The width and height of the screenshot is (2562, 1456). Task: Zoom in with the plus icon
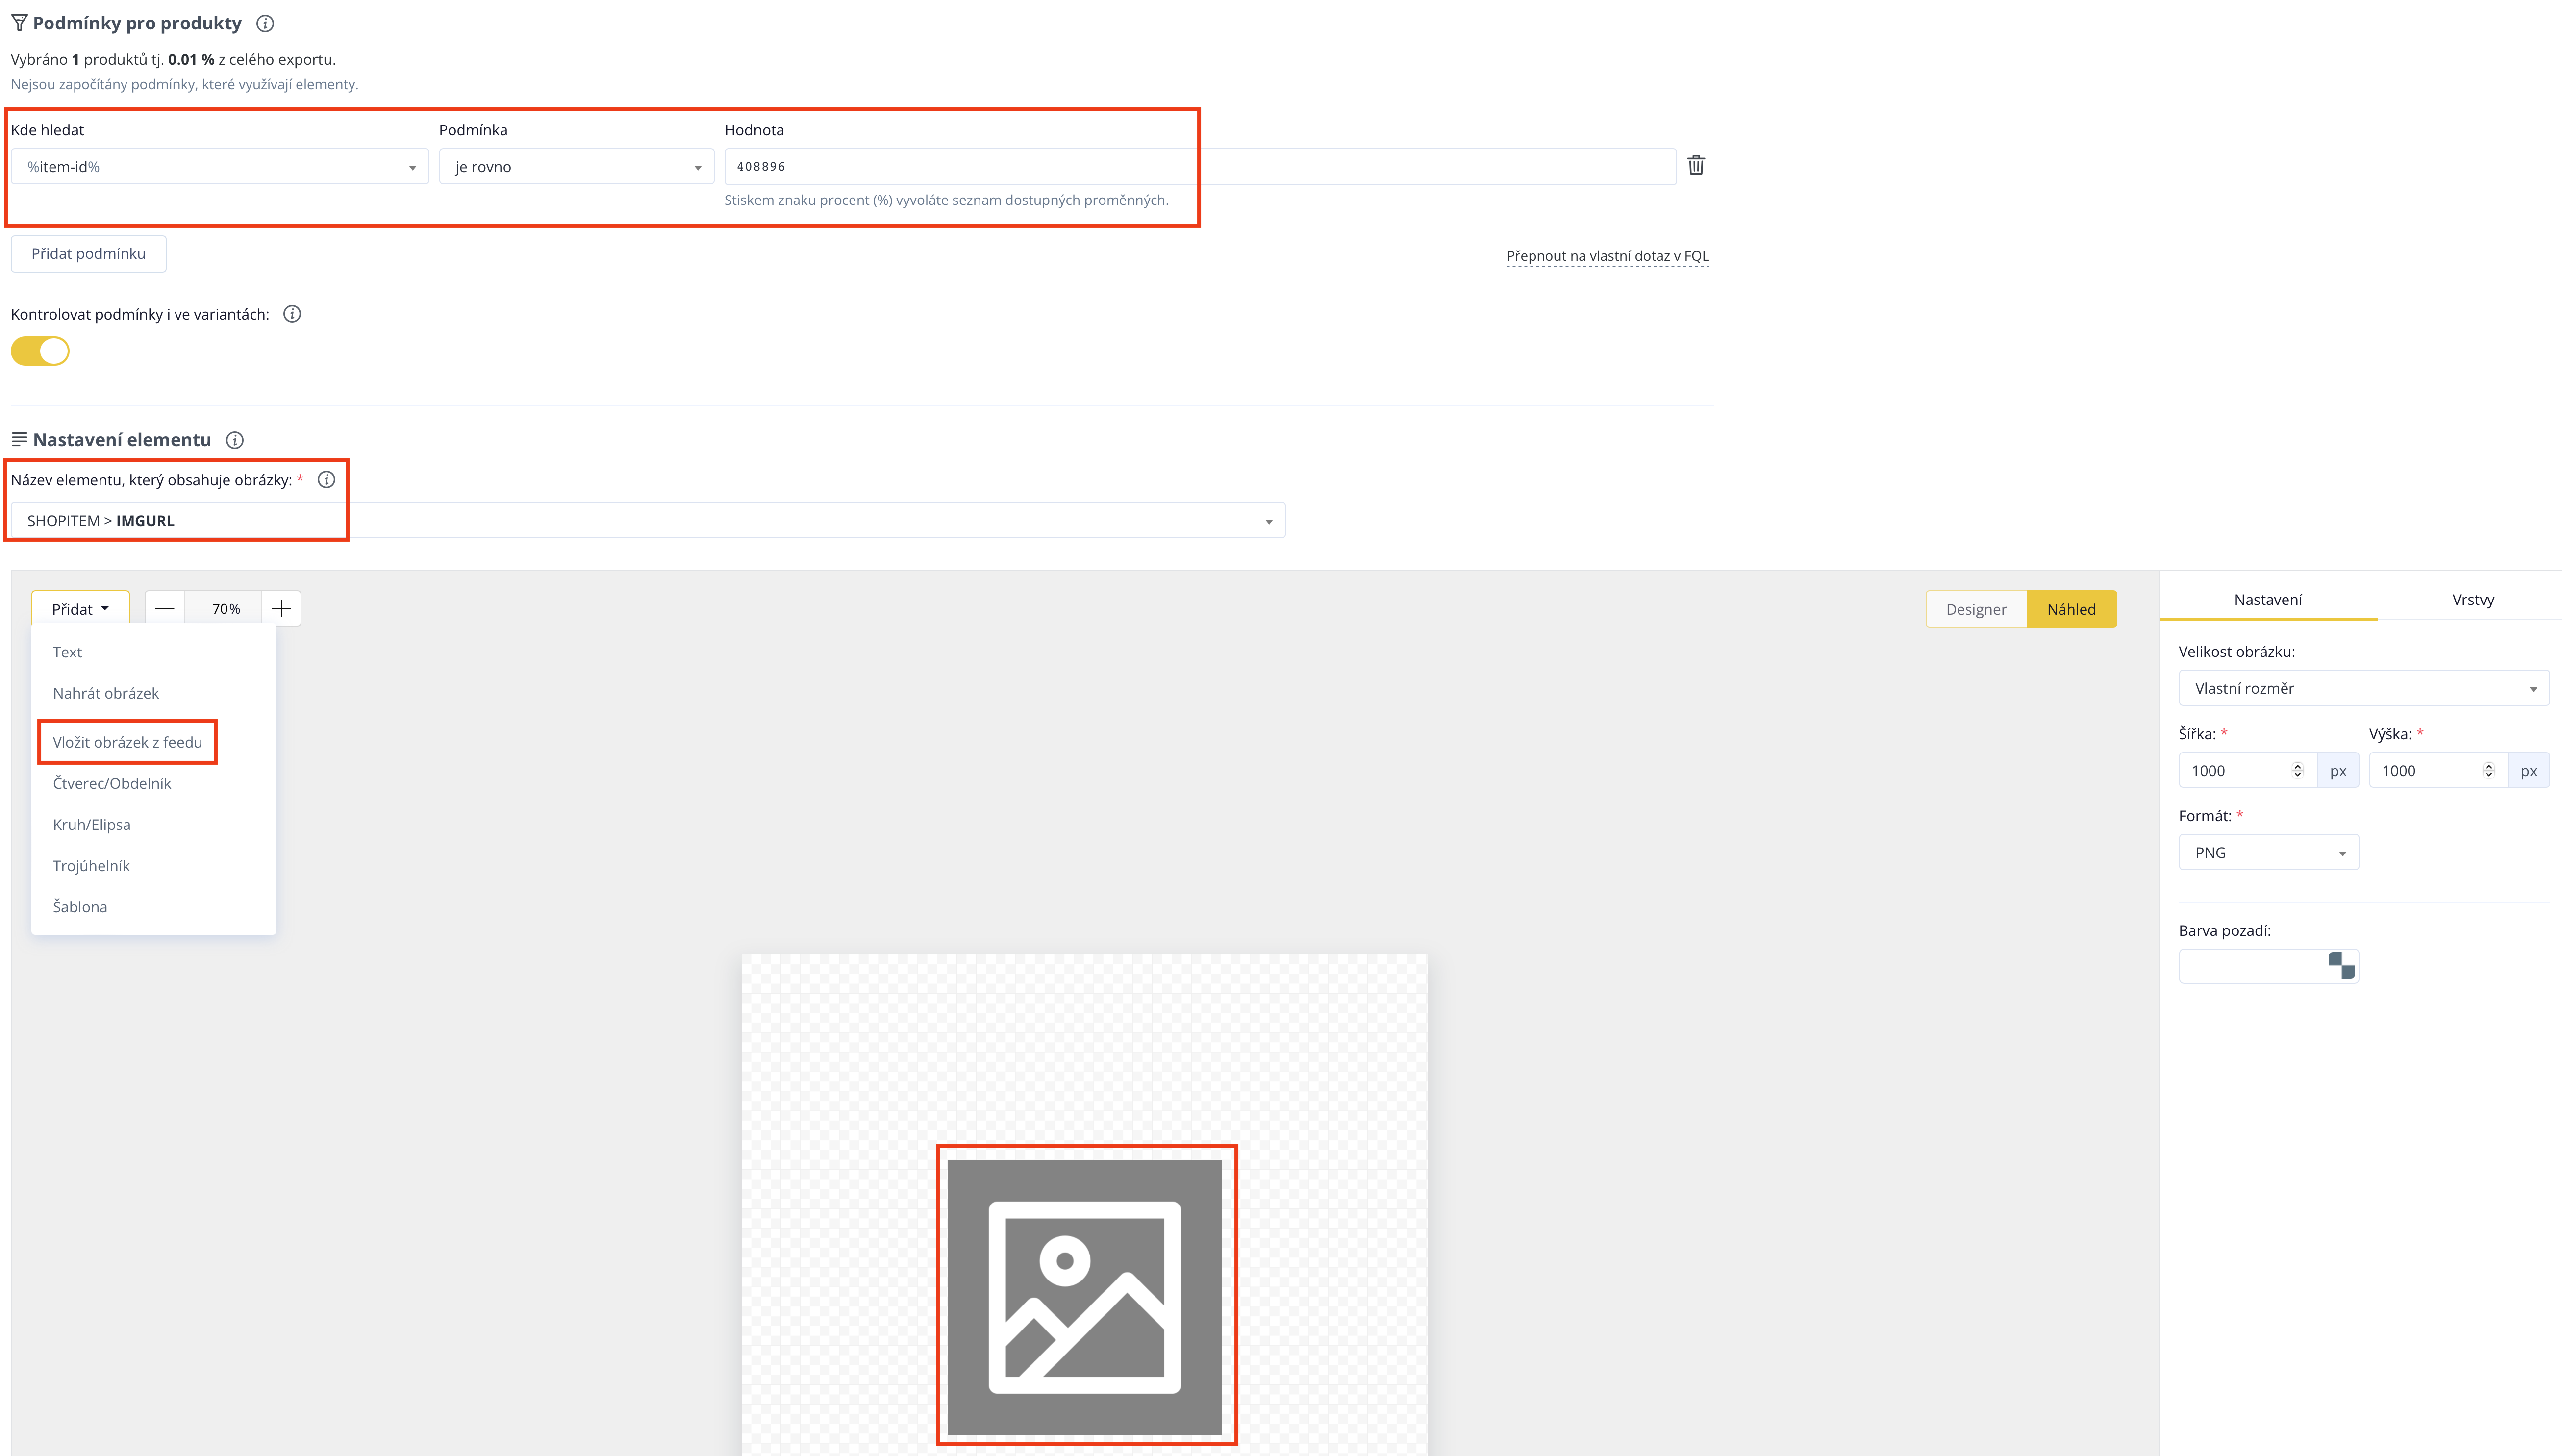pos(282,608)
